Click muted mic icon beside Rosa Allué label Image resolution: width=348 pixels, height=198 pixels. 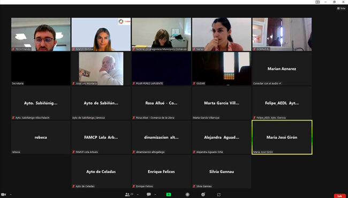pyautogui.click(x=134, y=118)
